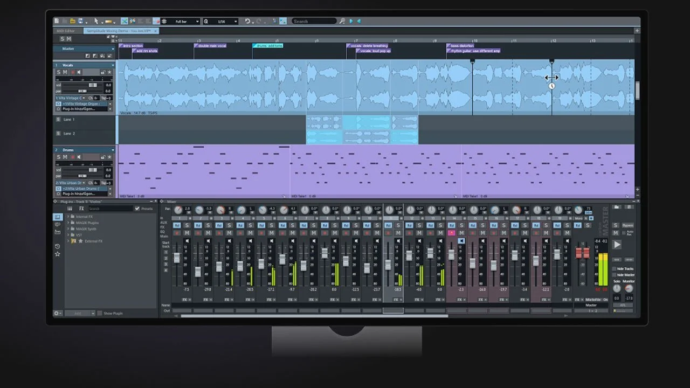Viewport: 690px width, 388px height.
Task: Click the AFL button in the master section
Action: tap(623, 305)
